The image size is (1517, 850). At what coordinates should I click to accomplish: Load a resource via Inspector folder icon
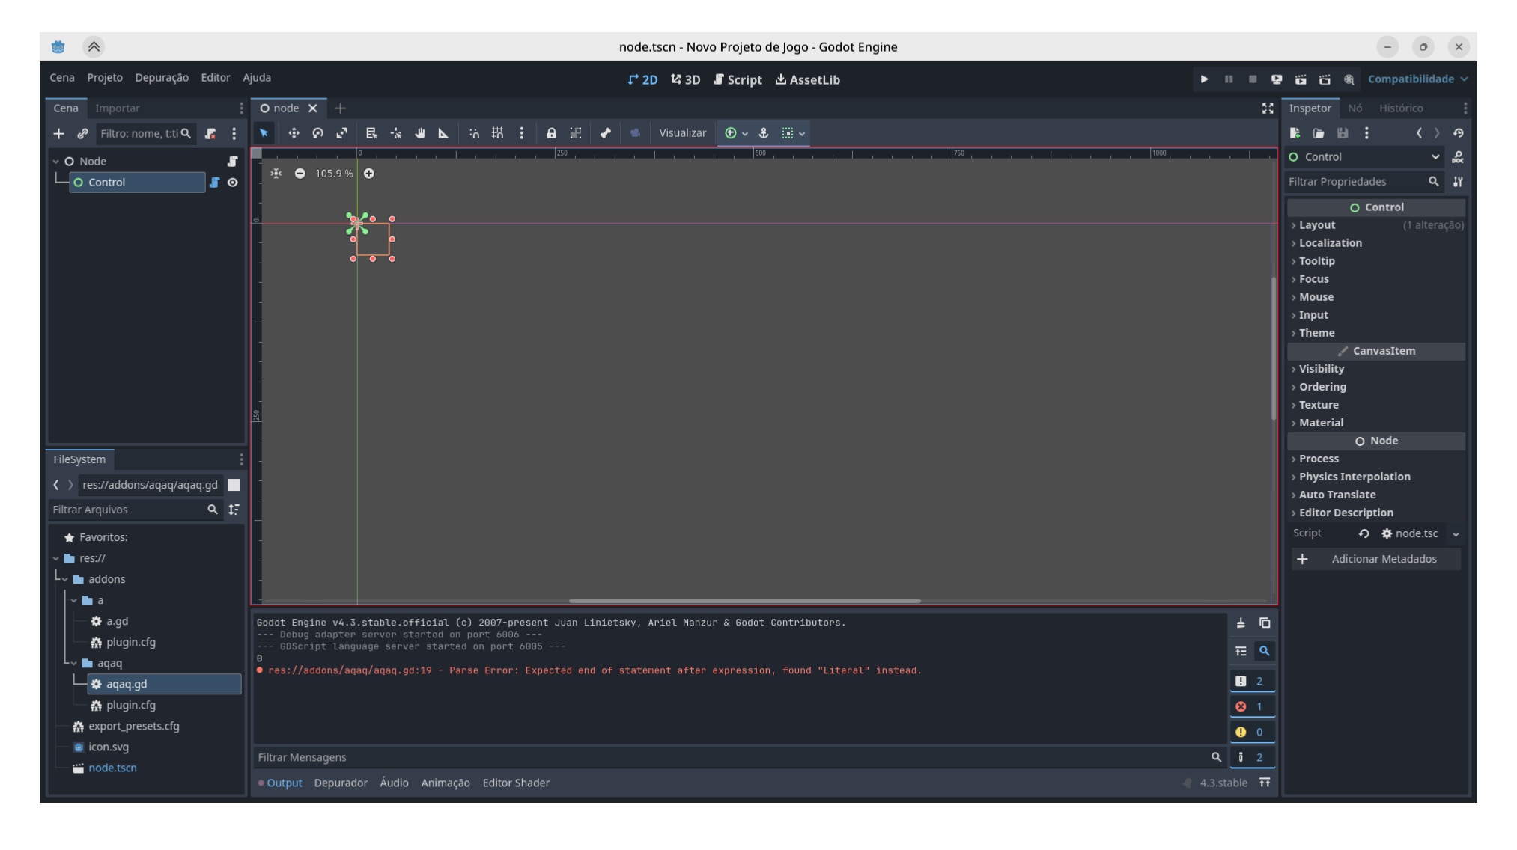click(x=1319, y=133)
